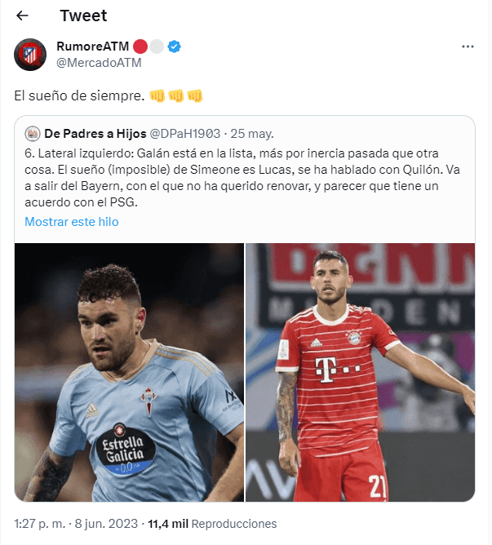Click the blue verified badge

pyautogui.click(x=175, y=47)
